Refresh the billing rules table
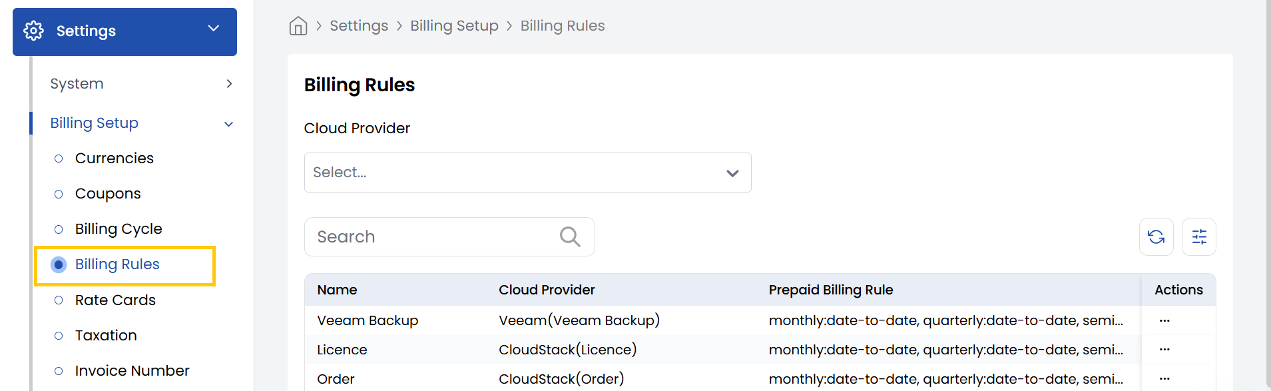This screenshot has width=1271, height=391. 1156,236
